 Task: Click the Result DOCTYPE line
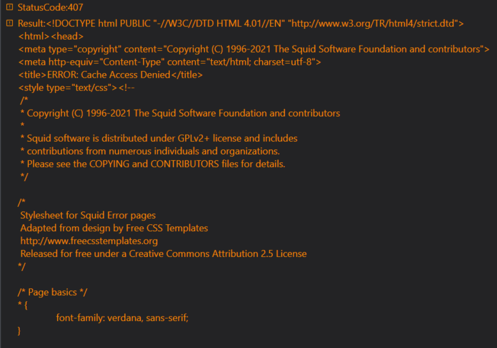tap(241, 24)
